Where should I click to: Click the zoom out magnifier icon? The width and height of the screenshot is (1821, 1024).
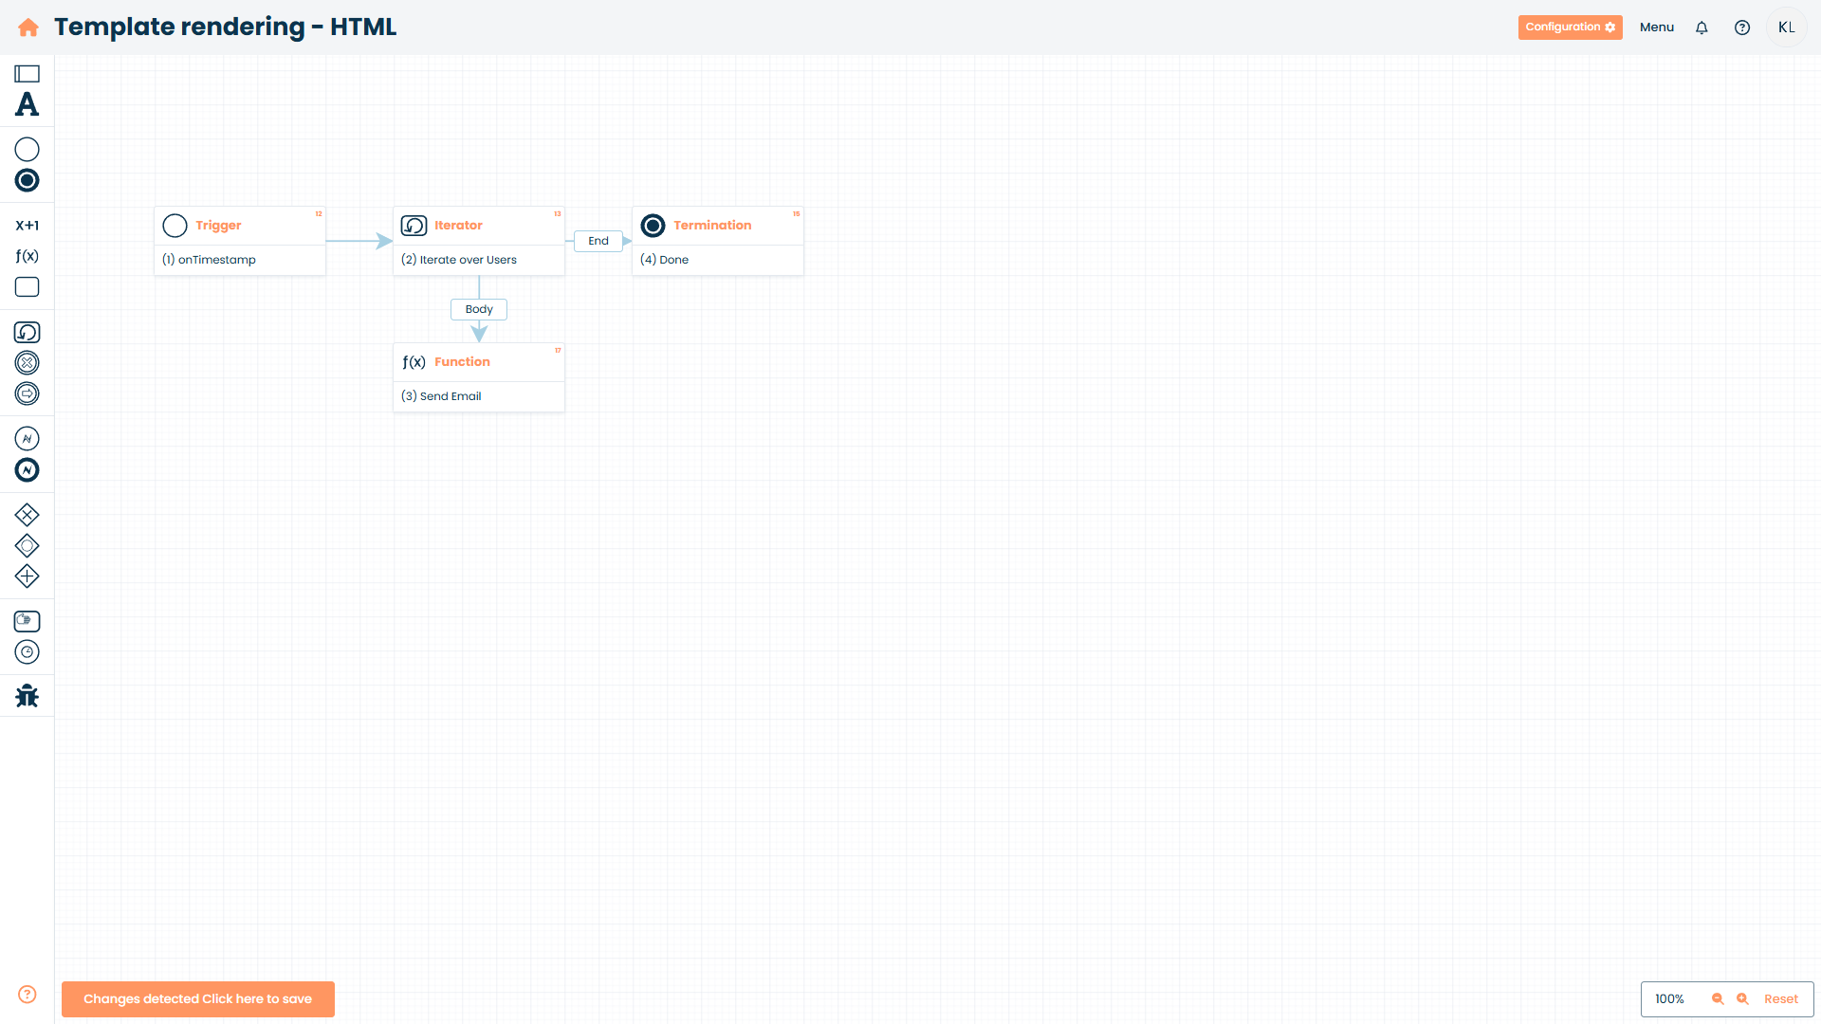click(x=1717, y=999)
